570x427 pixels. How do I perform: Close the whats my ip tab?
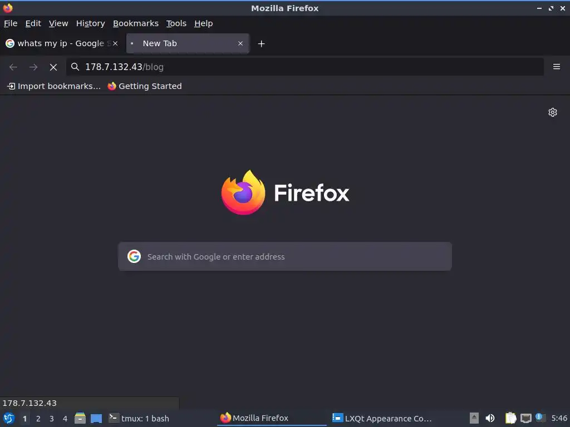coord(115,43)
